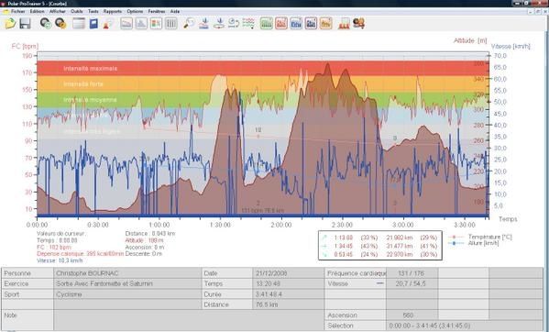549x332 pixels.
Task: Click the 0:53:45 (24 %) summary row
Action: click(379, 254)
